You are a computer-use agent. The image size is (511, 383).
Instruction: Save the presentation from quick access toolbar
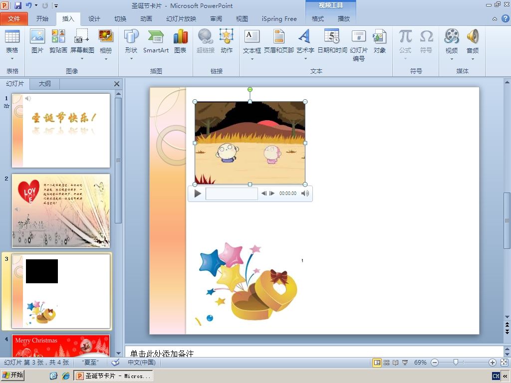point(18,5)
